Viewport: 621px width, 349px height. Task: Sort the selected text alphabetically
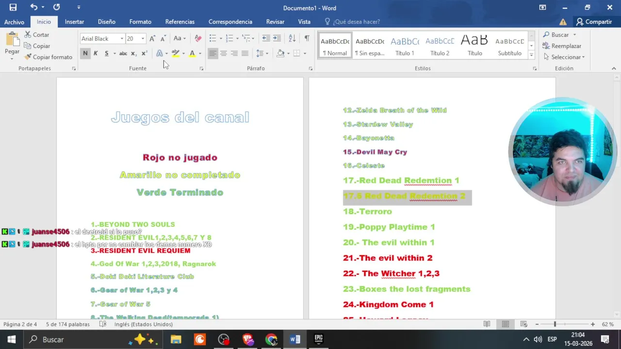[x=292, y=38]
